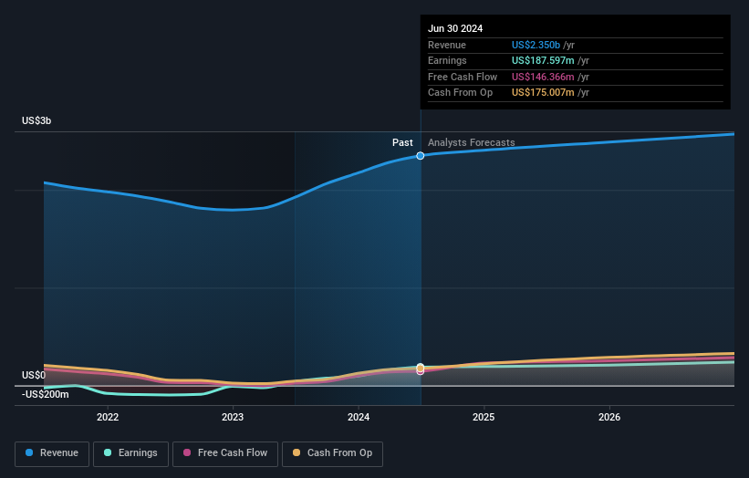Image resolution: width=749 pixels, height=478 pixels.
Task: Click the US$187.597m earnings value
Action: click(543, 60)
